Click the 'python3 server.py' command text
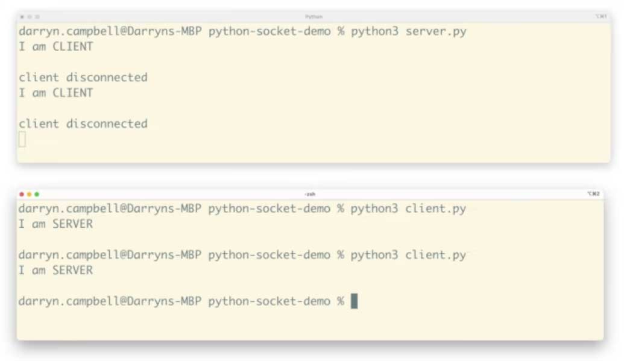The height and width of the screenshot is (361, 624). (x=408, y=31)
